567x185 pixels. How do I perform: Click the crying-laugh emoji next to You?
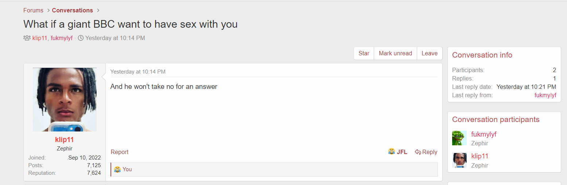117,169
